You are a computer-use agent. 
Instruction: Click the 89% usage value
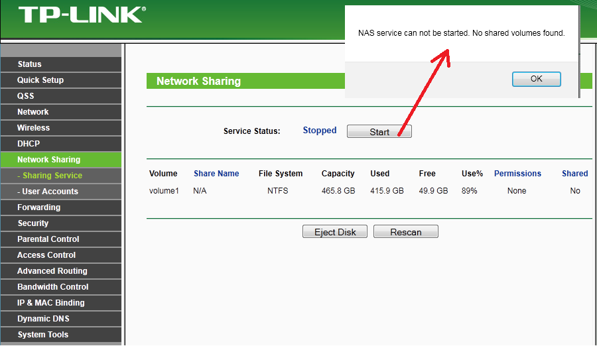coord(470,191)
